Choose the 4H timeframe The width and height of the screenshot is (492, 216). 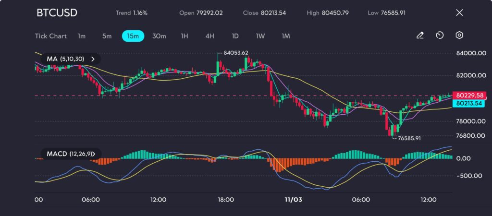209,36
